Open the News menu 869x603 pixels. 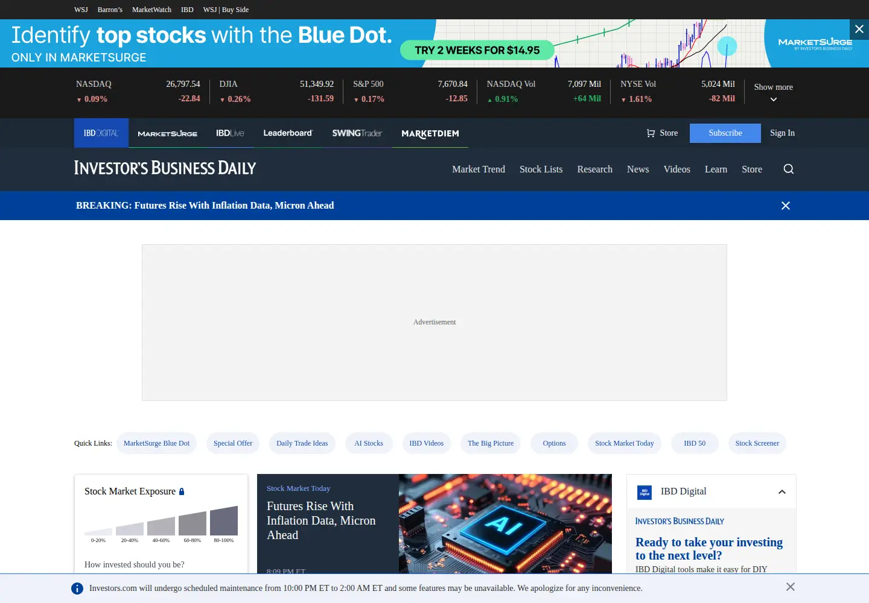click(x=638, y=169)
